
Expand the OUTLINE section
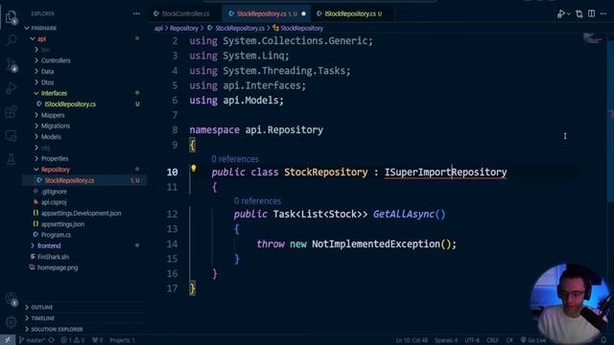pos(41,308)
